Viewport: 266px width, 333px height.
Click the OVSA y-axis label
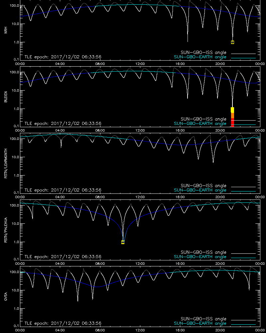[x=6, y=296]
